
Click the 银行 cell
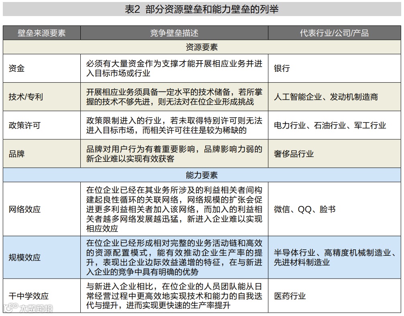(335, 68)
